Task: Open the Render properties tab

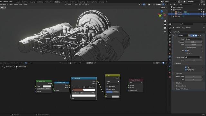Action: click(x=170, y=32)
